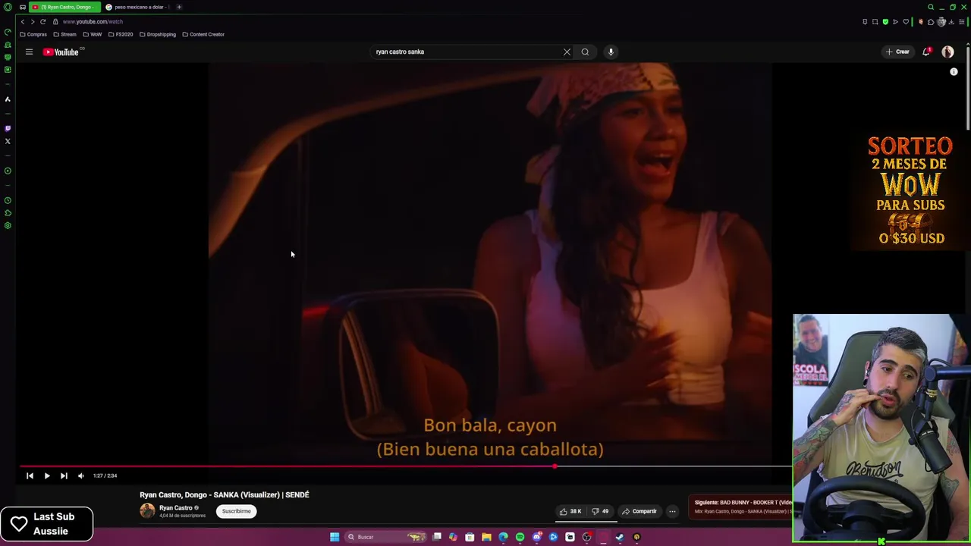Open the FS2020 bookmark folder
The height and width of the screenshot is (546, 971).
tap(121, 34)
